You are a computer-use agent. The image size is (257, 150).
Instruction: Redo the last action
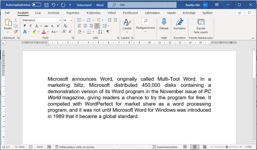click(x=63, y=5)
